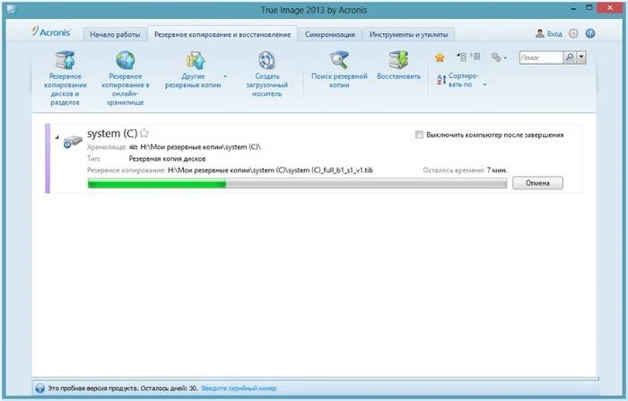
Task: Expand the Другие резервные копии dropdown
Action: (x=224, y=77)
